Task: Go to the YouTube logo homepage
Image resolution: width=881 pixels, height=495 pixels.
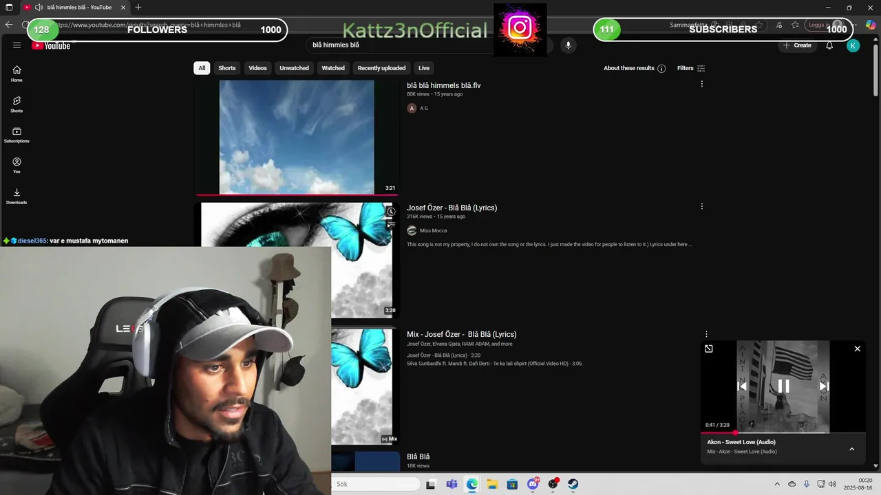Action: pos(51,45)
